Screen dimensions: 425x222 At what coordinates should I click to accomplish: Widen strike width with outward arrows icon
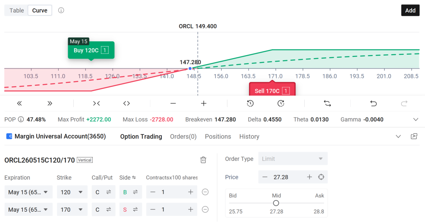click(x=126, y=103)
